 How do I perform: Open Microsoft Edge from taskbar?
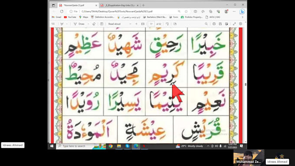[136, 146]
